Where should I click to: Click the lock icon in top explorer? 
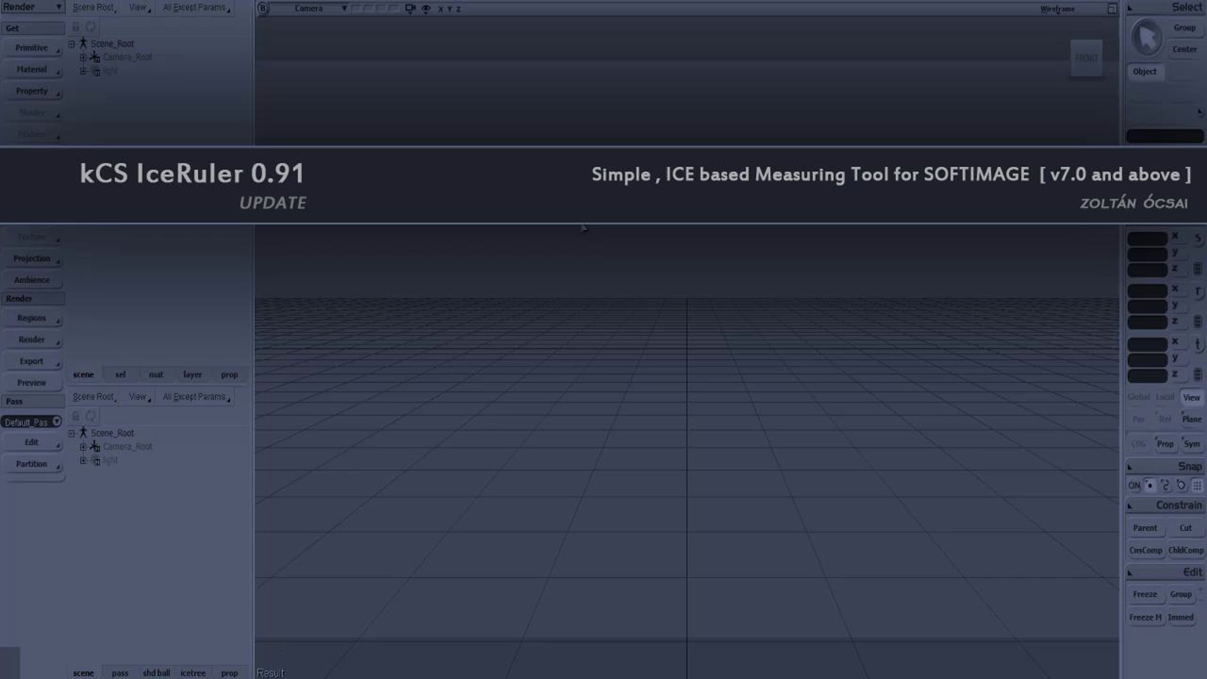(75, 26)
